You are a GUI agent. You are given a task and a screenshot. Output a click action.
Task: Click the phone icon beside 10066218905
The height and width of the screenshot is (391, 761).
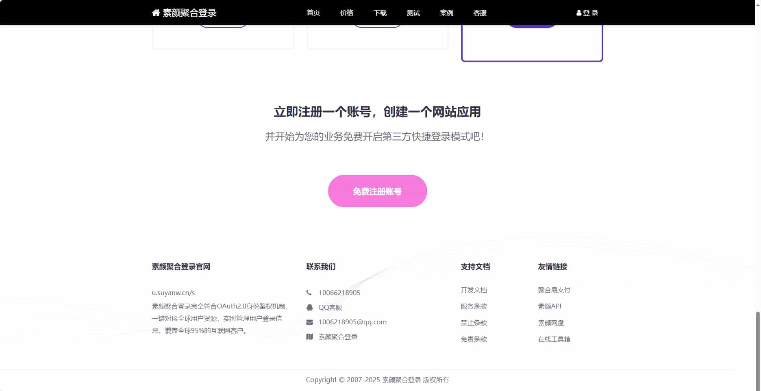coord(309,293)
